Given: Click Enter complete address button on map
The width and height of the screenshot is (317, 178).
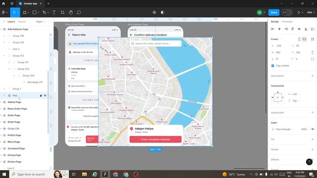Looking at the screenshot, I should [x=156, y=139].
